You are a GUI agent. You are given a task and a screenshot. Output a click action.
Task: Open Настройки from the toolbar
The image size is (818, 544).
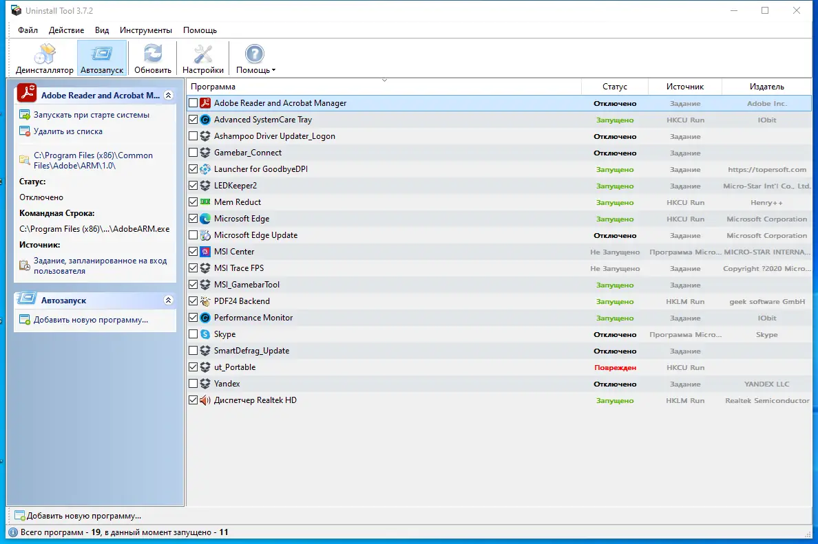(x=203, y=59)
